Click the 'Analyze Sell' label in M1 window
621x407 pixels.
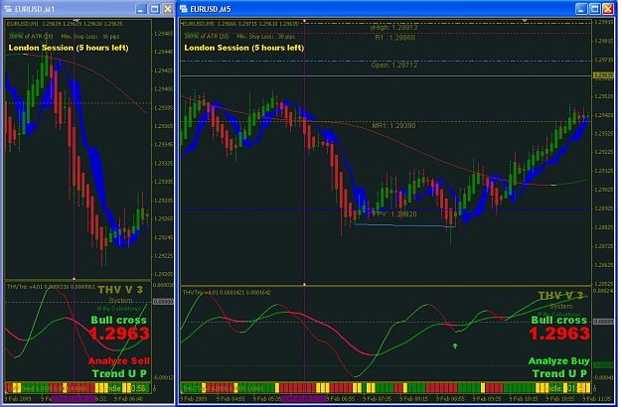click(119, 361)
